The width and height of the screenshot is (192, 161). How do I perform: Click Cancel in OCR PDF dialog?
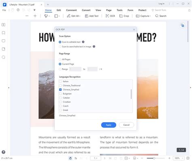point(126,125)
